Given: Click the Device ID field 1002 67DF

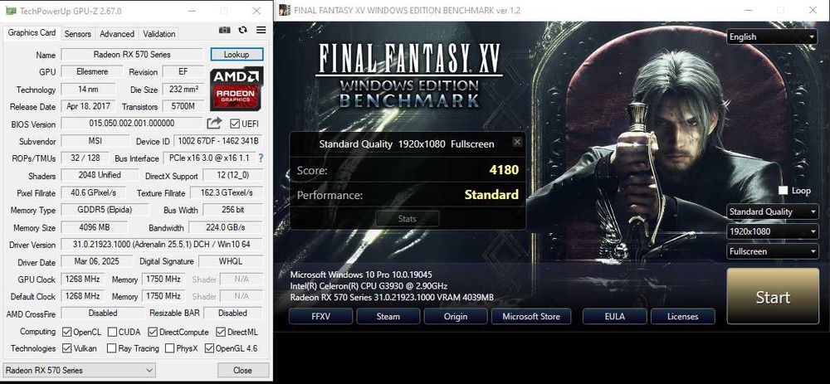Looking at the screenshot, I should point(218,141).
